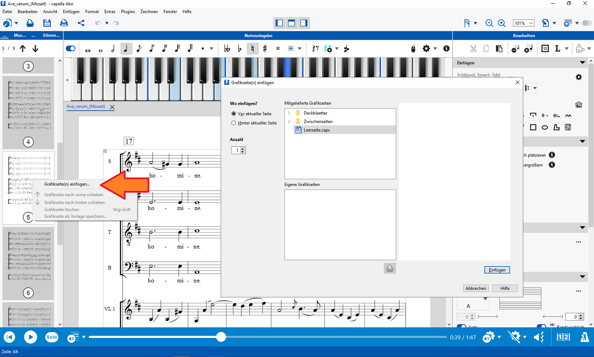Click play button in playback bar
Image resolution: width=594 pixels, height=357 pixels.
30,337
